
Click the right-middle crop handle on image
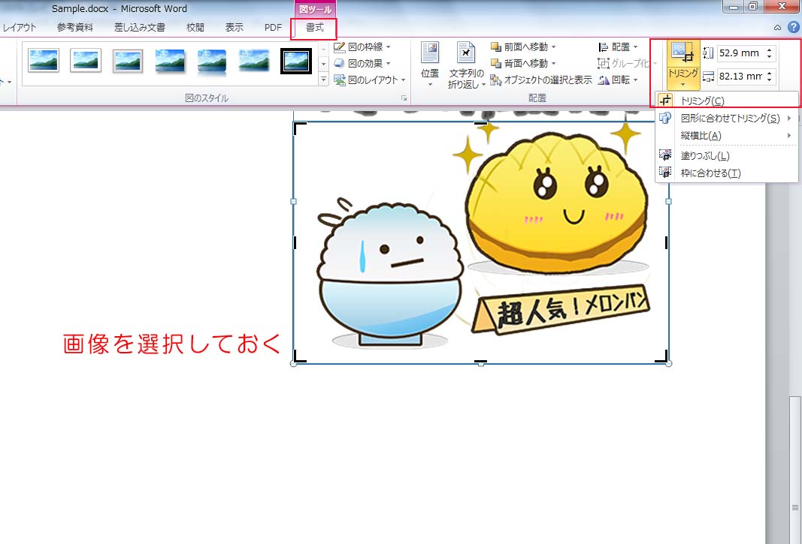pyautogui.click(x=666, y=242)
